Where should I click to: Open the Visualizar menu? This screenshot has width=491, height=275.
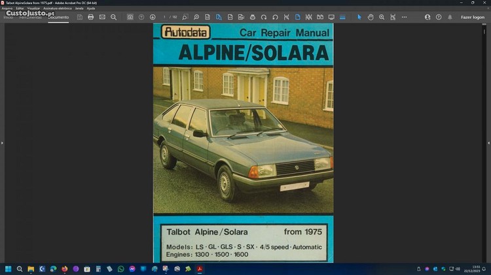pyautogui.click(x=34, y=8)
